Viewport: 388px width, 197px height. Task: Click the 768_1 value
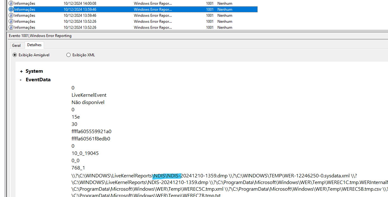(x=78, y=168)
